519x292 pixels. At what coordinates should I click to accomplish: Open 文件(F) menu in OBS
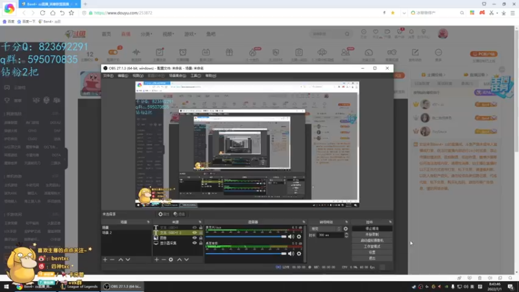pyautogui.click(x=108, y=76)
